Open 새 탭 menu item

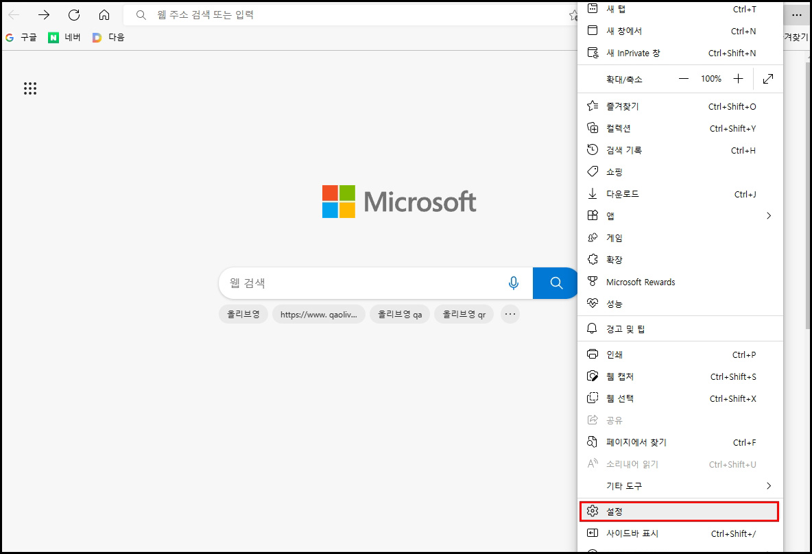(x=680, y=10)
